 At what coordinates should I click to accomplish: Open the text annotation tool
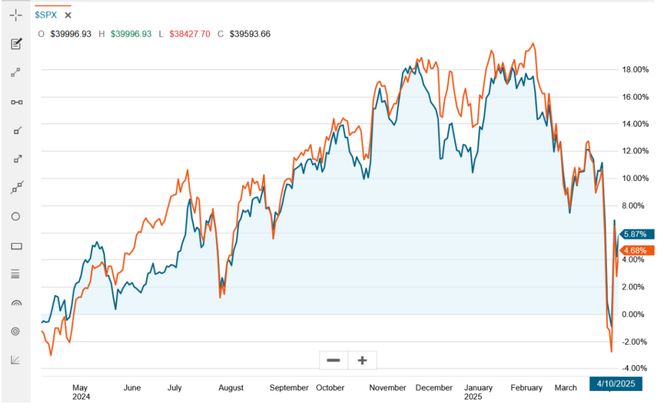(x=16, y=44)
